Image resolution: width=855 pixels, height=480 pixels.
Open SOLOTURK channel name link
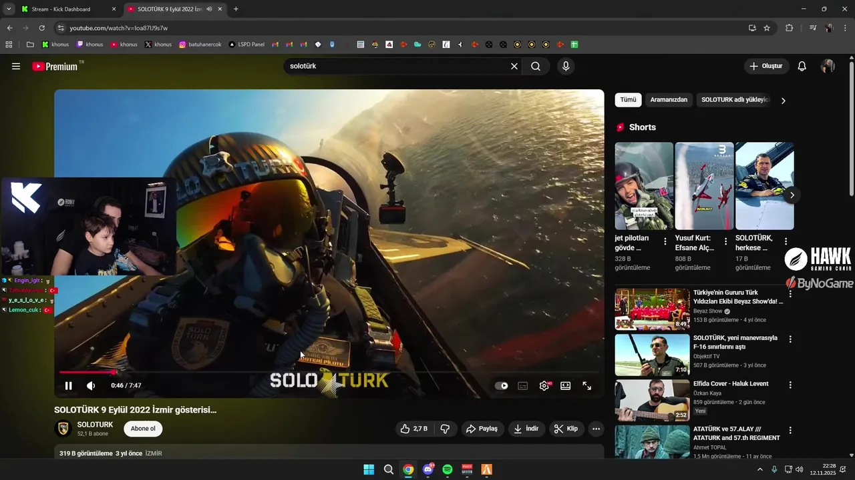pyautogui.click(x=95, y=425)
